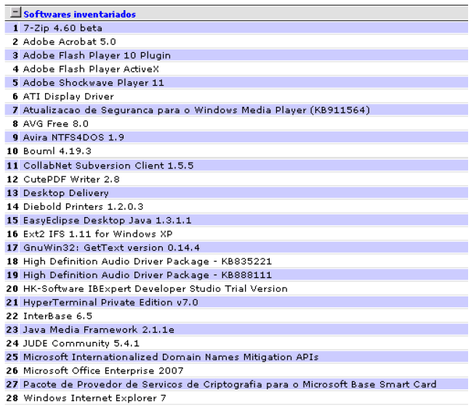Select Atualizacao de Seguranca KB911564 row

click(x=236, y=110)
